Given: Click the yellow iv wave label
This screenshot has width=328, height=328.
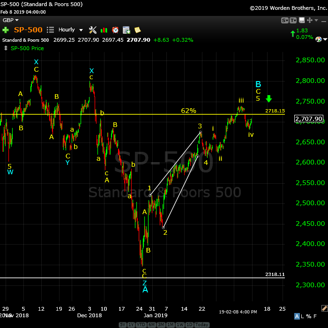Looking at the screenshot, I should 251,134.
